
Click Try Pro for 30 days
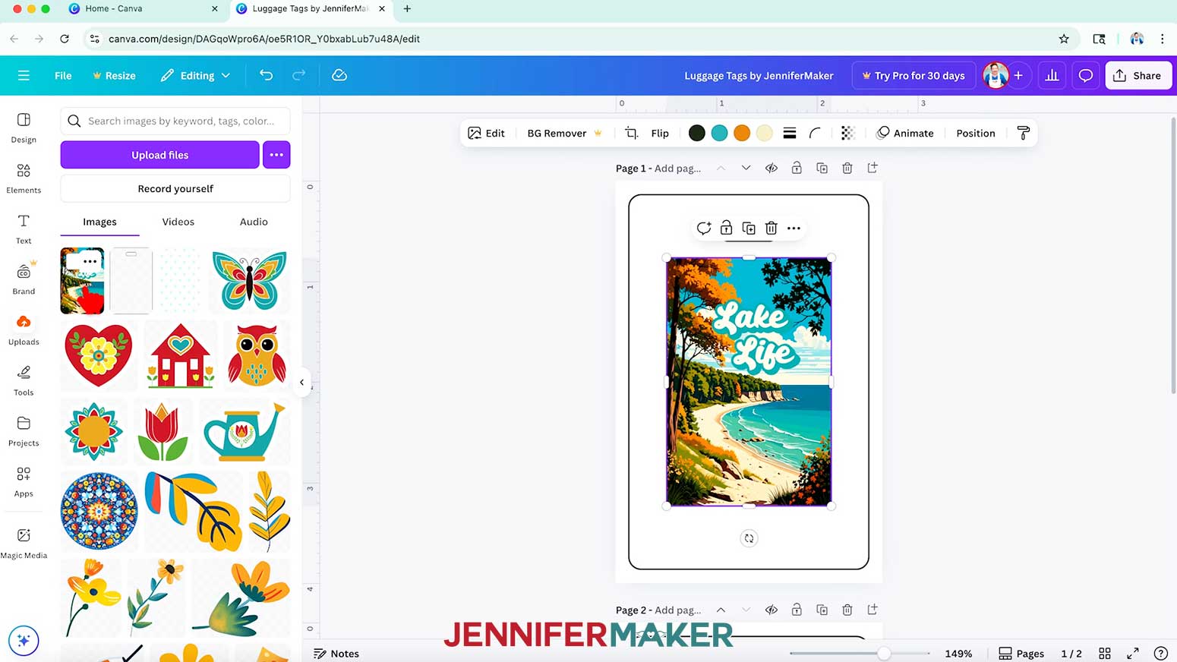click(x=914, y=75)
